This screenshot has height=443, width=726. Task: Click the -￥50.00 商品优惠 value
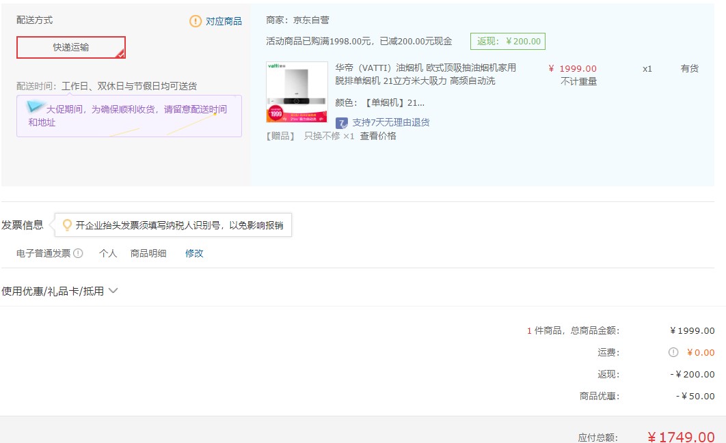click(x=695, y=397)
